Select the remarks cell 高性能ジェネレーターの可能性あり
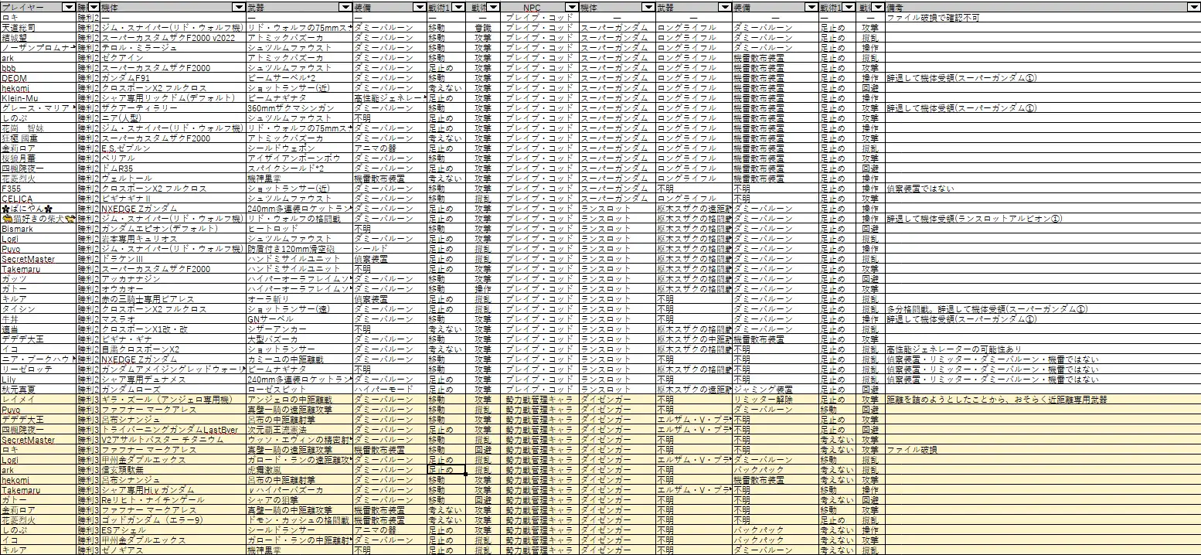This screenshot has height=555, width=1201. coord(1043,349)
